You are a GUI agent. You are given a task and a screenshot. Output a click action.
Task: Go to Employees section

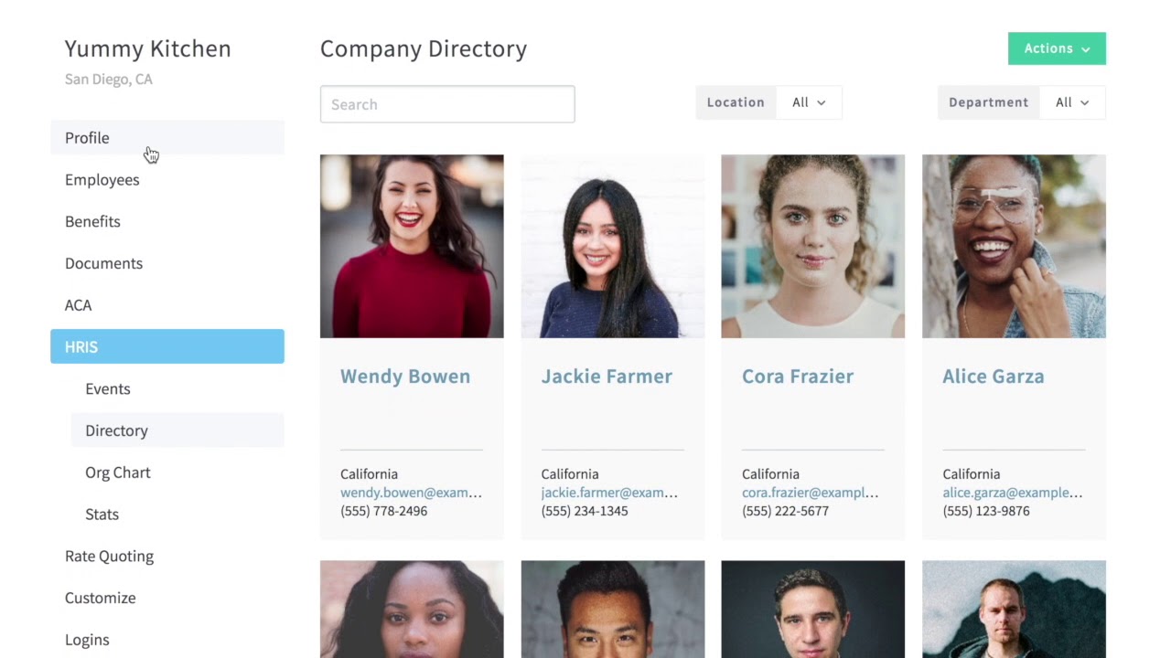102,180
